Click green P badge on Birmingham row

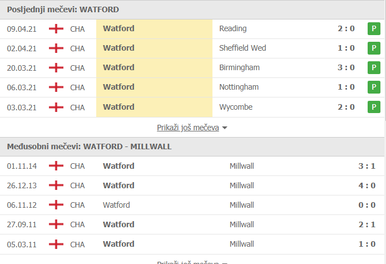[374, 68]
